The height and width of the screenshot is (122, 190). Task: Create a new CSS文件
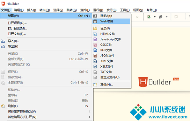coord(112,45)
